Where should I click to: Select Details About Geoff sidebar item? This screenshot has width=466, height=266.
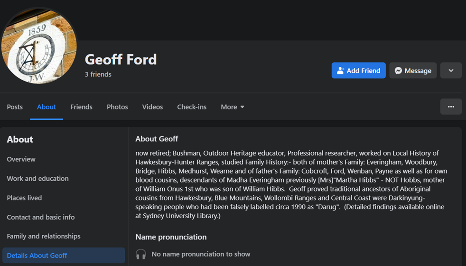pyautogui.click(x=37, y=256)
